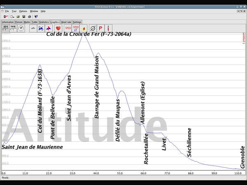
Task: Click the inner window restore button
Action: (x=242, y=11)
